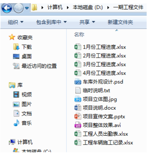
Task: Click 计算机 in the address path
Action: point(55,7)
